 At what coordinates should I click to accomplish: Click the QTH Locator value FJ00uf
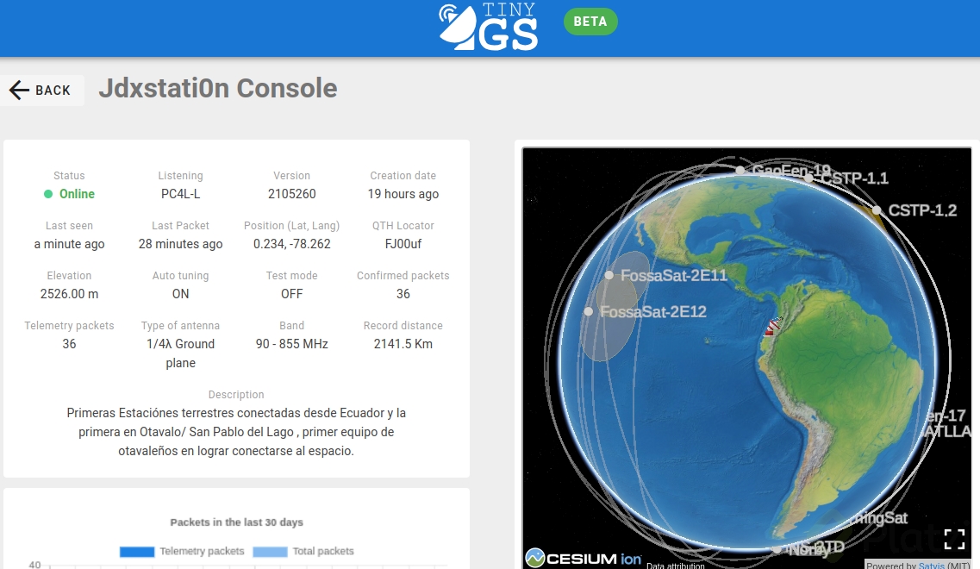coord(403,244)
